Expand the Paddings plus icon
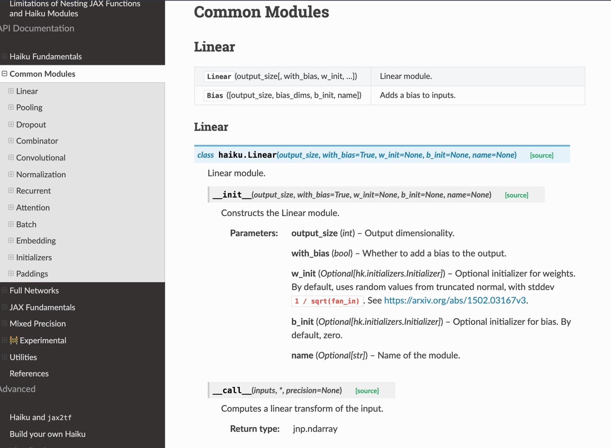 11,273
